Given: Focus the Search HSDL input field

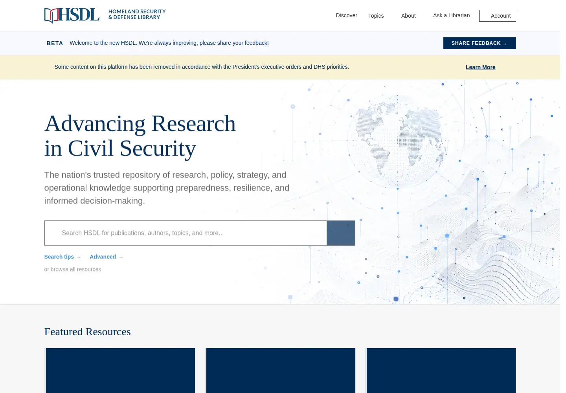Looking at the screenshot, I should (186, 233).
